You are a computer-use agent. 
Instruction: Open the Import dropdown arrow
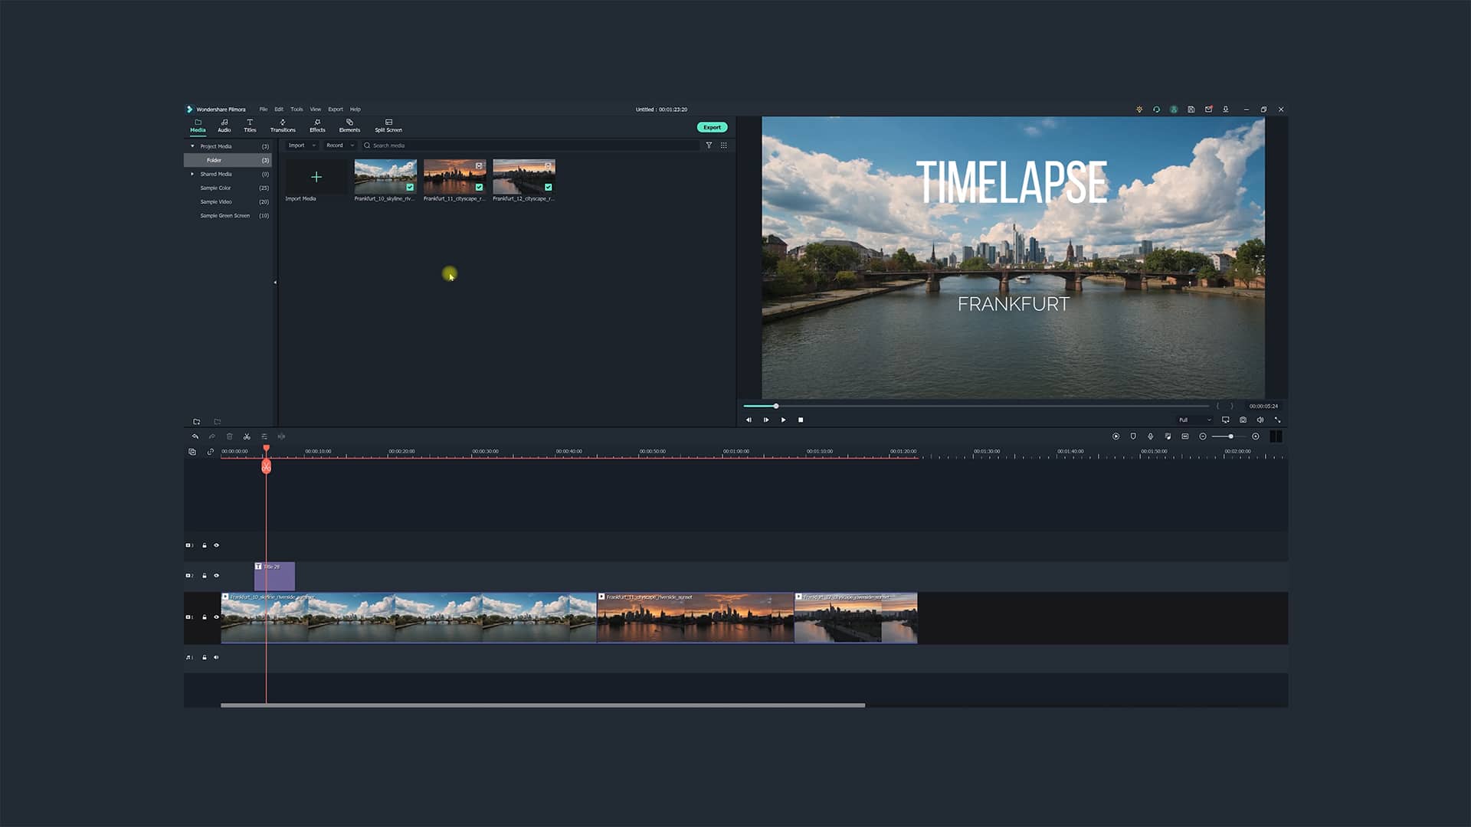(x=313, y=145)
